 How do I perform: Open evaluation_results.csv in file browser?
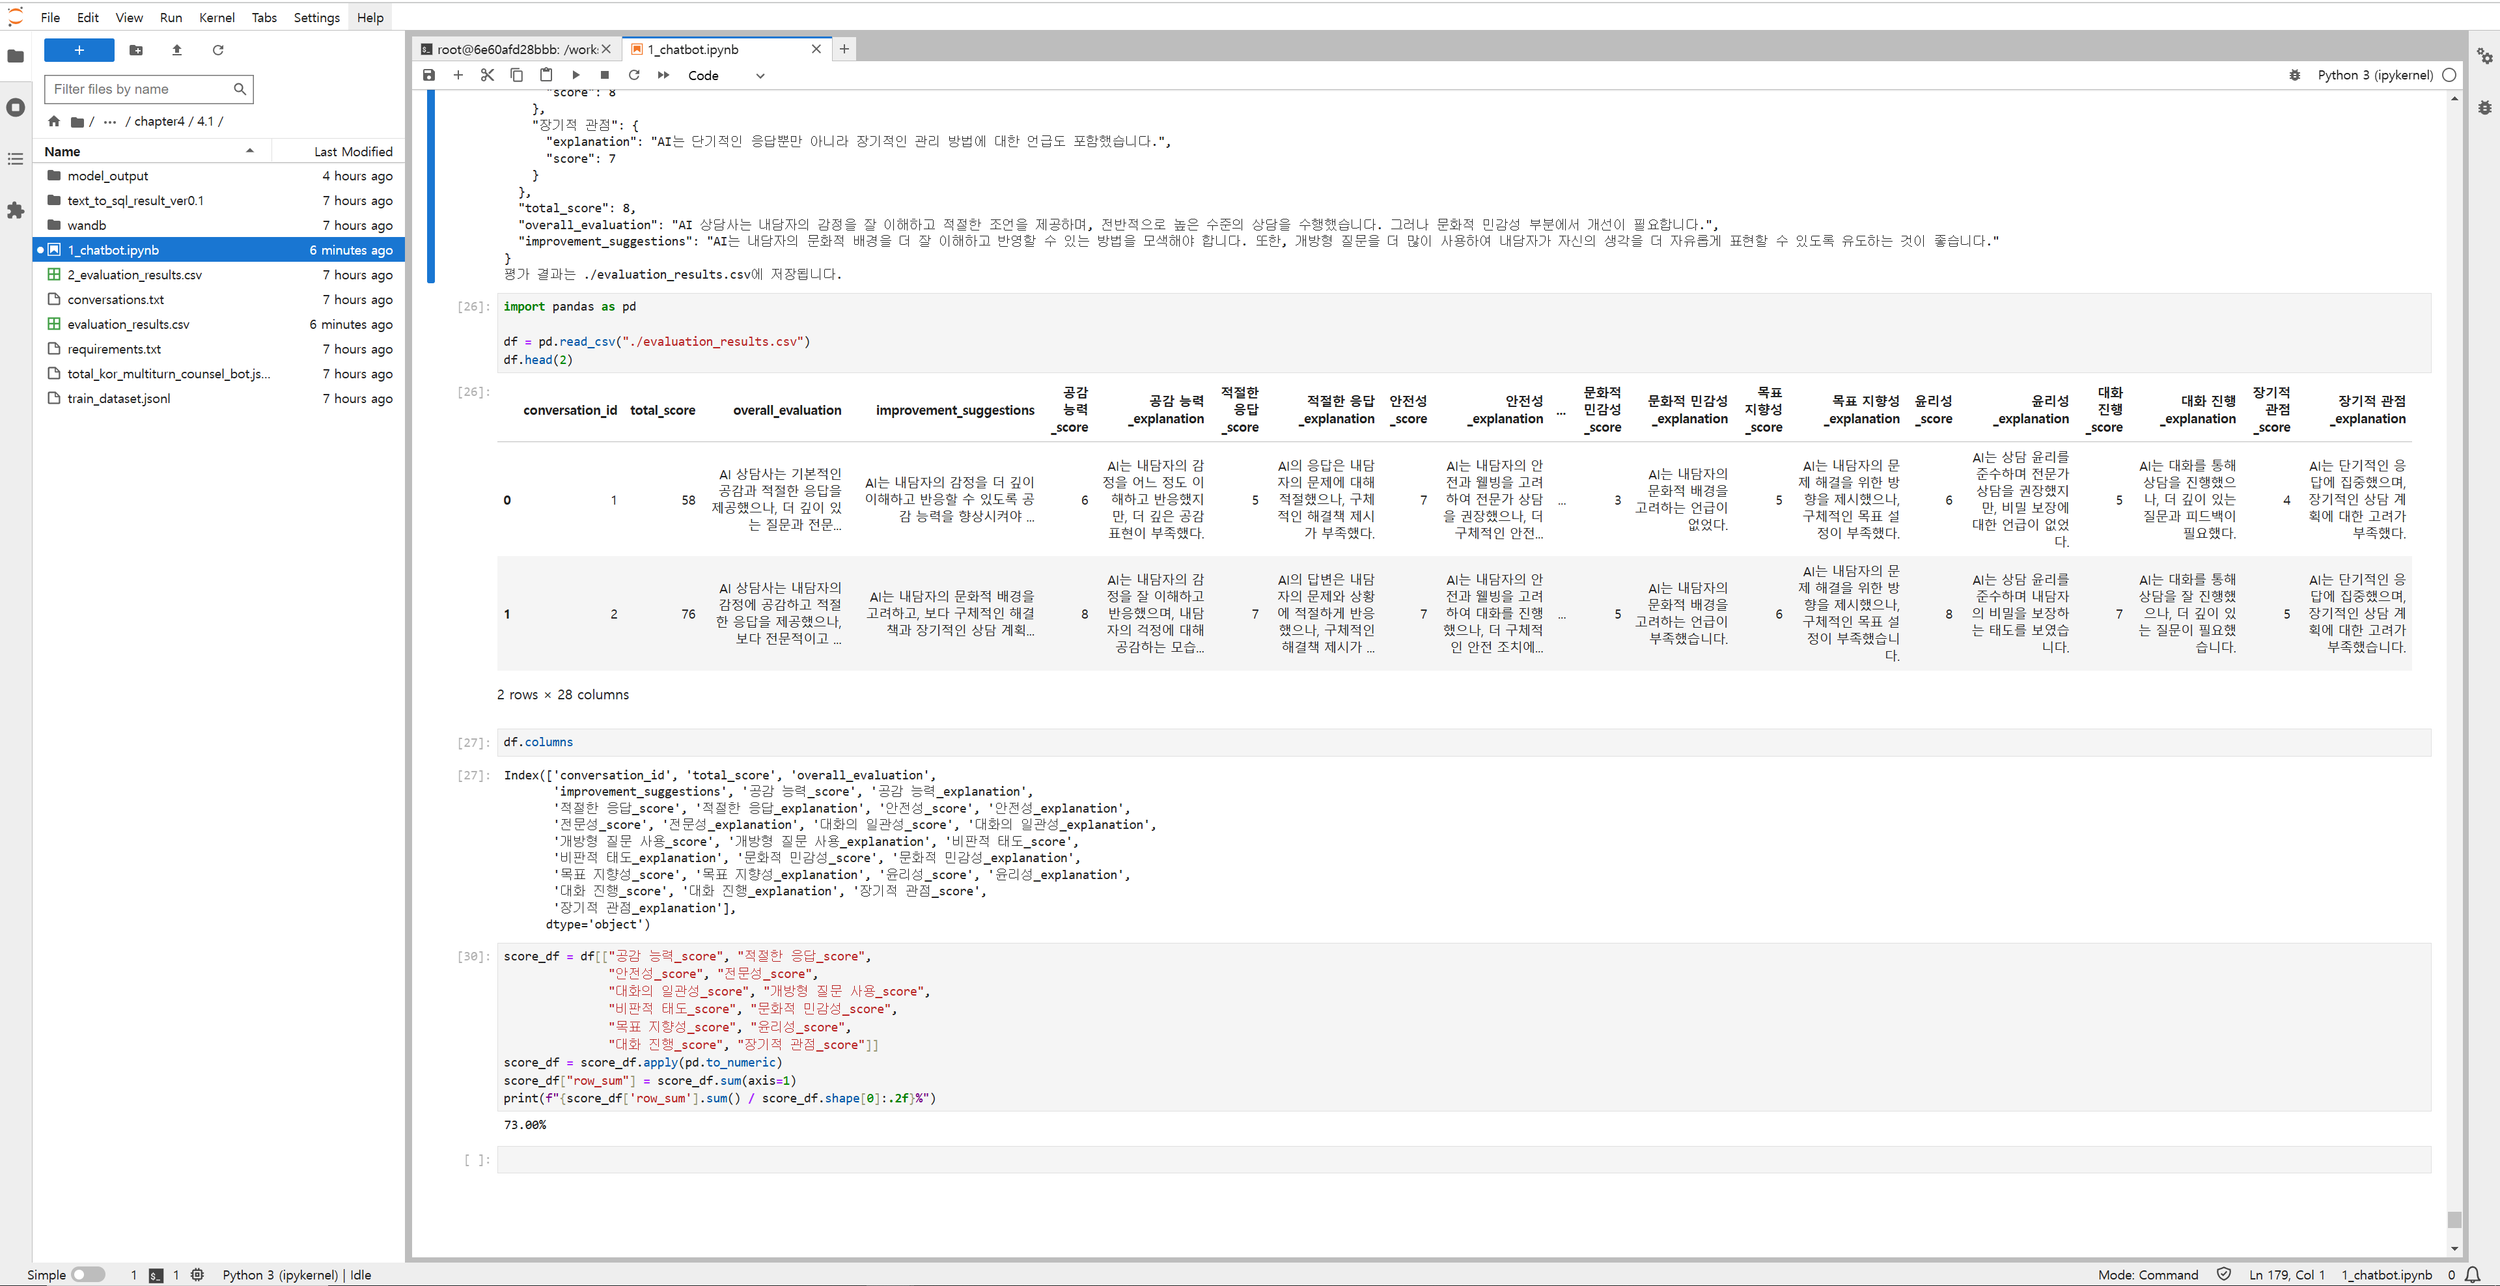tap(128, 324)
